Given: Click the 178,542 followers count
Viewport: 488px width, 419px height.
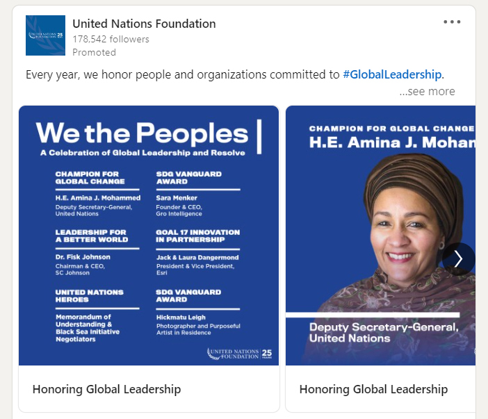Looking at the screenshot, I should click(111, 39).
